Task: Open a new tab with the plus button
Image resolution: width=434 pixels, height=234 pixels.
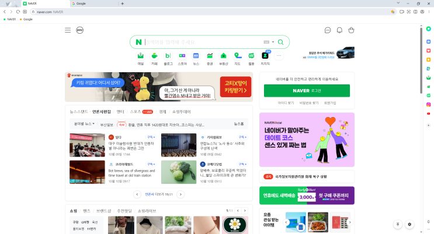Action: coord(122,3)
